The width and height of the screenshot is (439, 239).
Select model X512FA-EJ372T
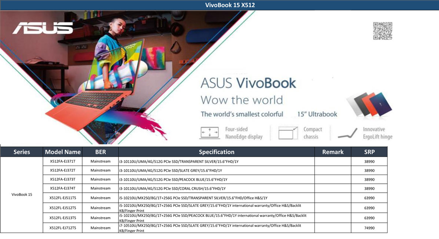63,170
